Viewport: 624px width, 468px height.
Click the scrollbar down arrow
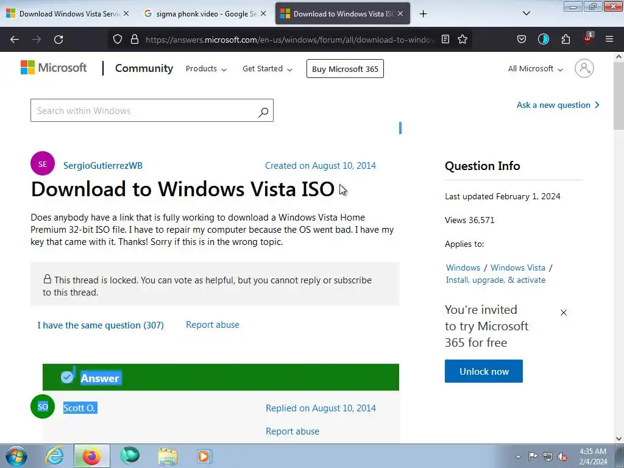pos(619,439)
